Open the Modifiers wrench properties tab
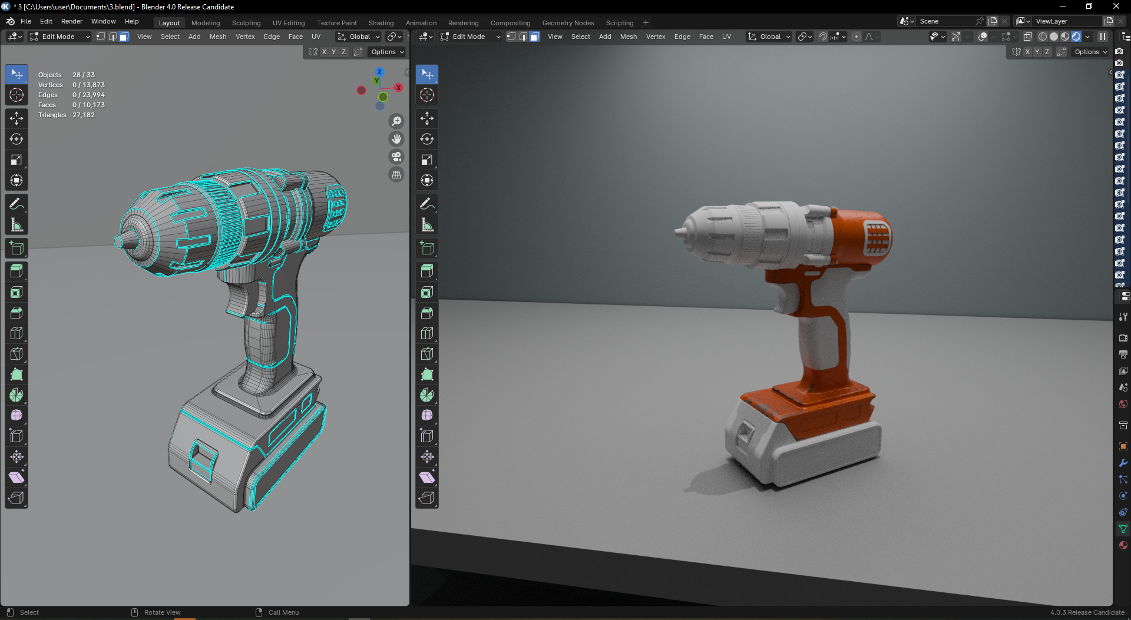 pos(1123,463)
